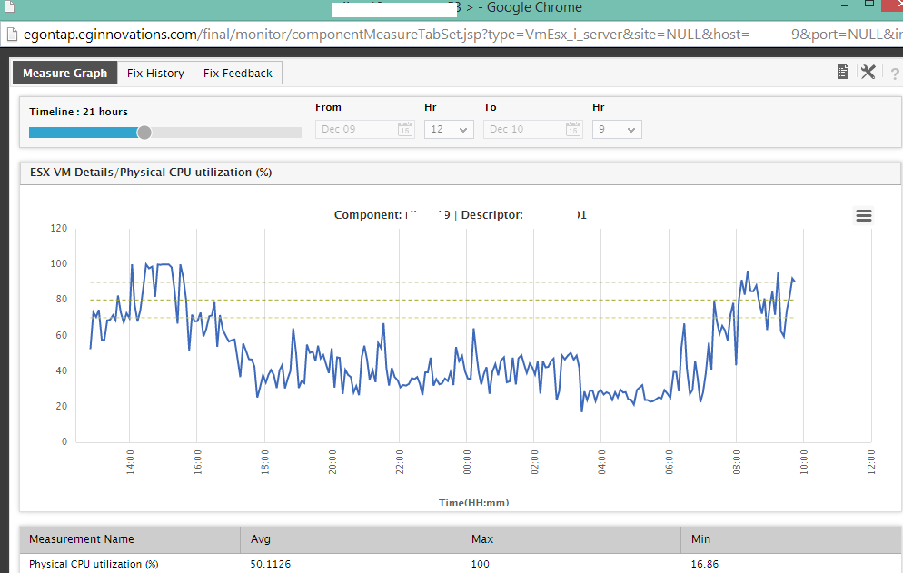Click the 'Component:' chart title text
The height and width of the screenshot is (573, 903).
[x=368, y=215]
